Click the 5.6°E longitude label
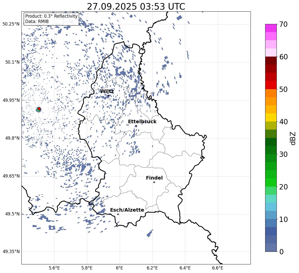The height and width of the screenshot is (273, 299). (54, 268)
